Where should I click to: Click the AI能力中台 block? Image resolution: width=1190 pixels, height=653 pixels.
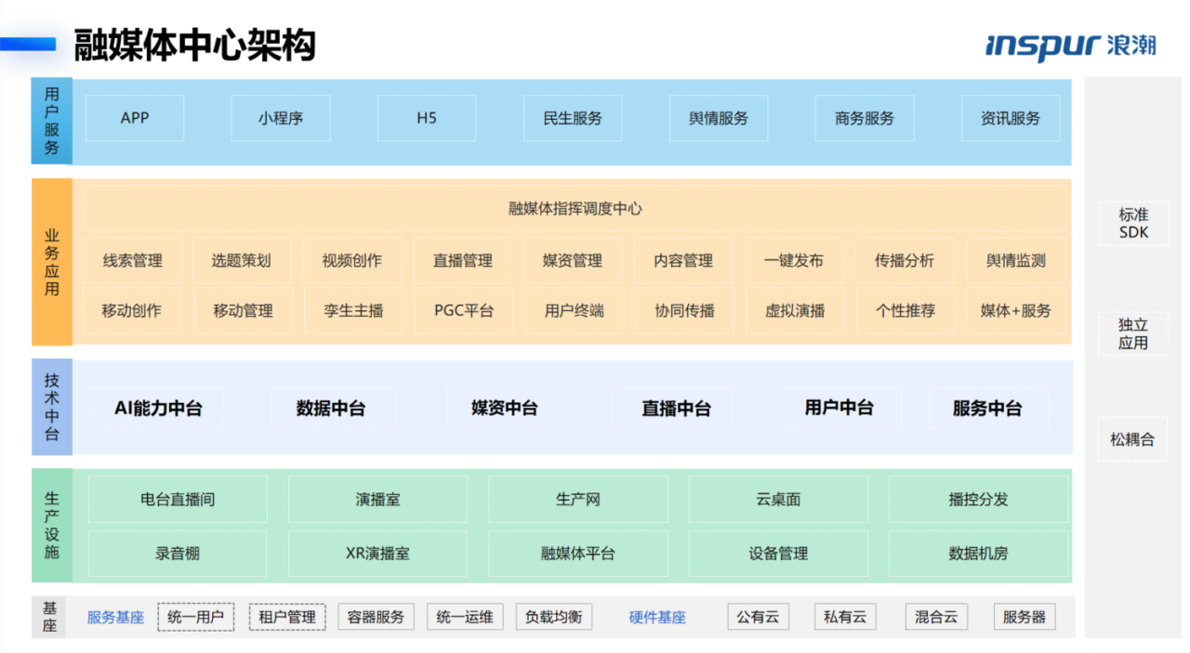pyautogui.click(x=157, y=408)
